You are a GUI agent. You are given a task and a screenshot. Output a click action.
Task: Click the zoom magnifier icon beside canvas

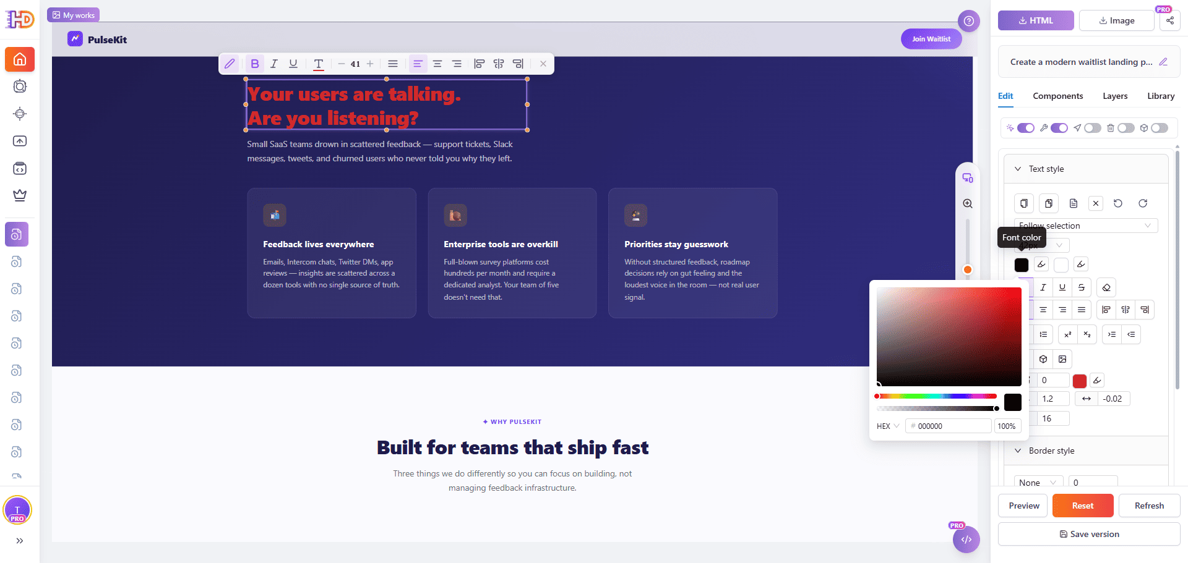tap(968, 204)
